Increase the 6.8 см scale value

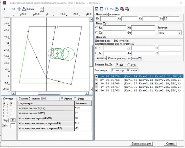[42, 8]
